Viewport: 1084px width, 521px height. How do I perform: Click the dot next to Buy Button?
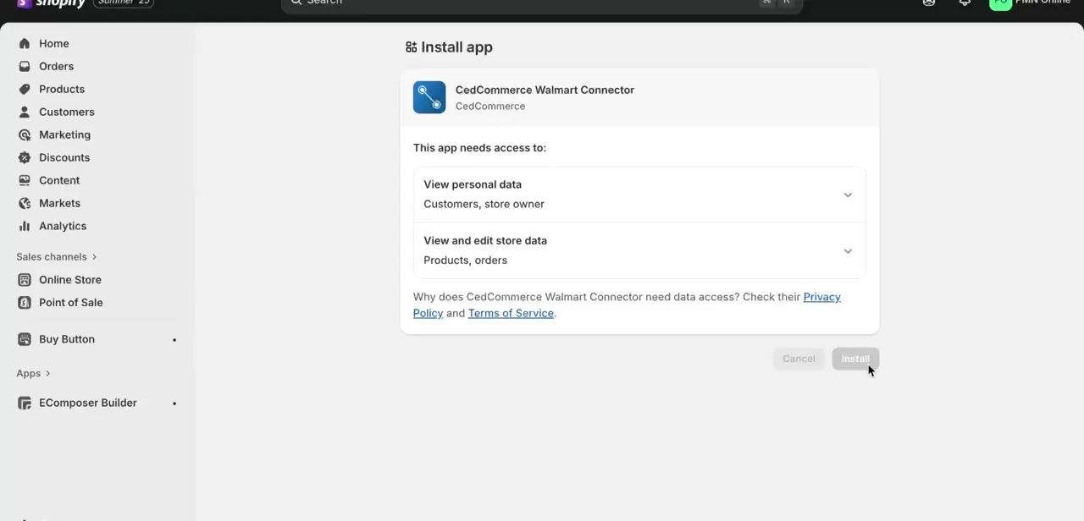pos(174,340)
